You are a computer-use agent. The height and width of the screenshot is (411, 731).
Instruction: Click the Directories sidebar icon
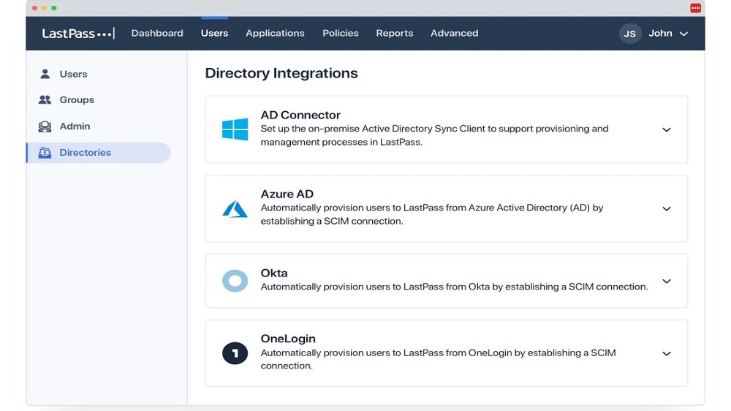(x=45, y=153)
